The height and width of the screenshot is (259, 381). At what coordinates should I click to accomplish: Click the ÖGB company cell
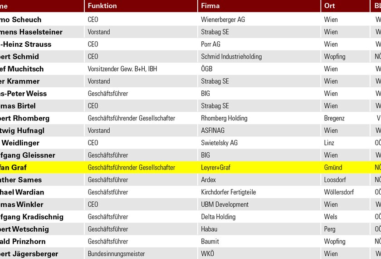207,69
